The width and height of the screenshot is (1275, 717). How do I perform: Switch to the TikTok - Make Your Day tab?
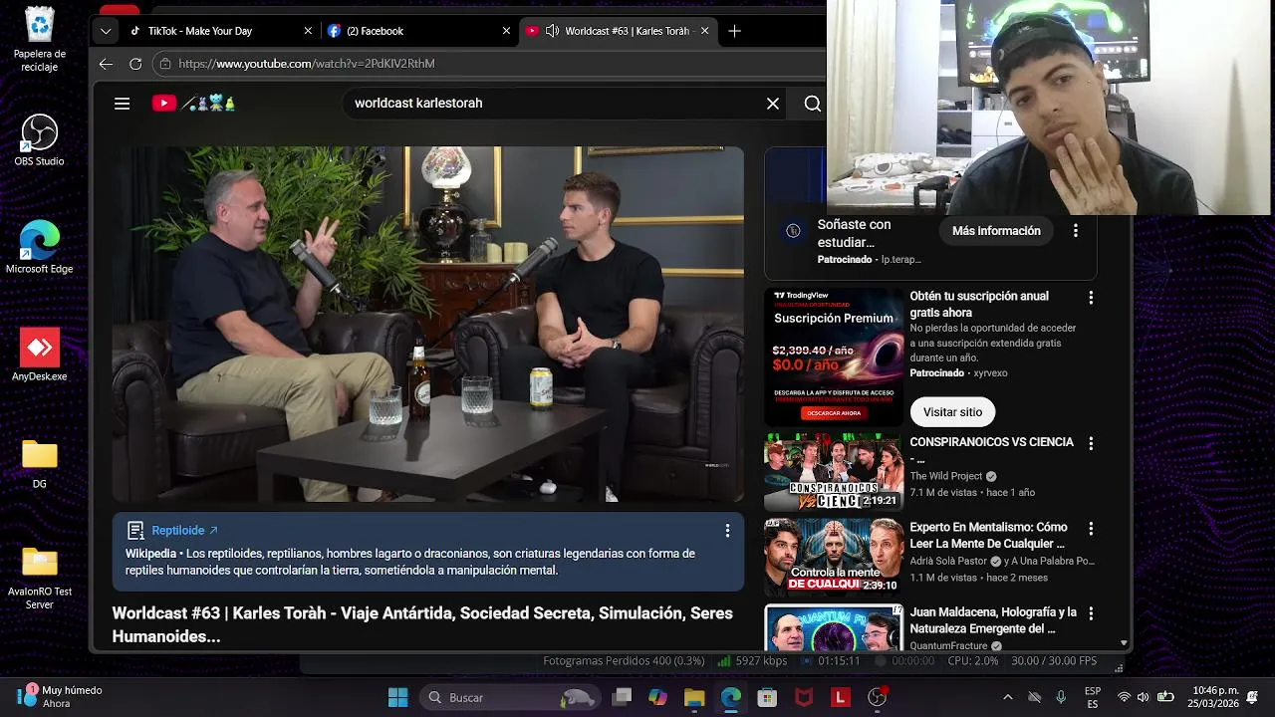pos(221,31)
